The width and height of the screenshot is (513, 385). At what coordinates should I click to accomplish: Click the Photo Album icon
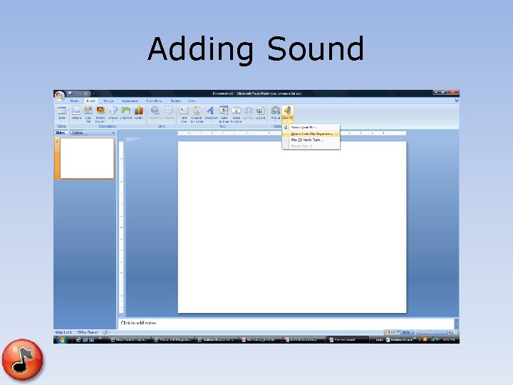(x=100, y=111)
